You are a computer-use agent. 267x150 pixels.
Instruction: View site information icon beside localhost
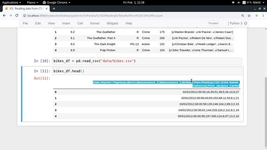[25, 16]
